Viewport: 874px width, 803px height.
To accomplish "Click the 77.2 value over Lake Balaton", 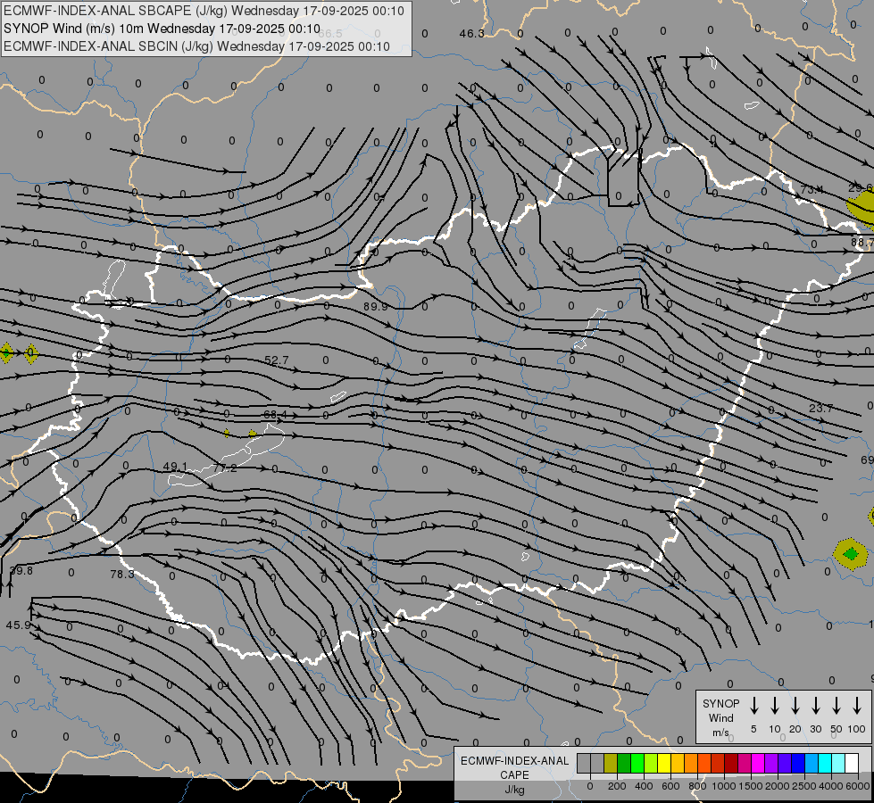I will tap(225, 468).
